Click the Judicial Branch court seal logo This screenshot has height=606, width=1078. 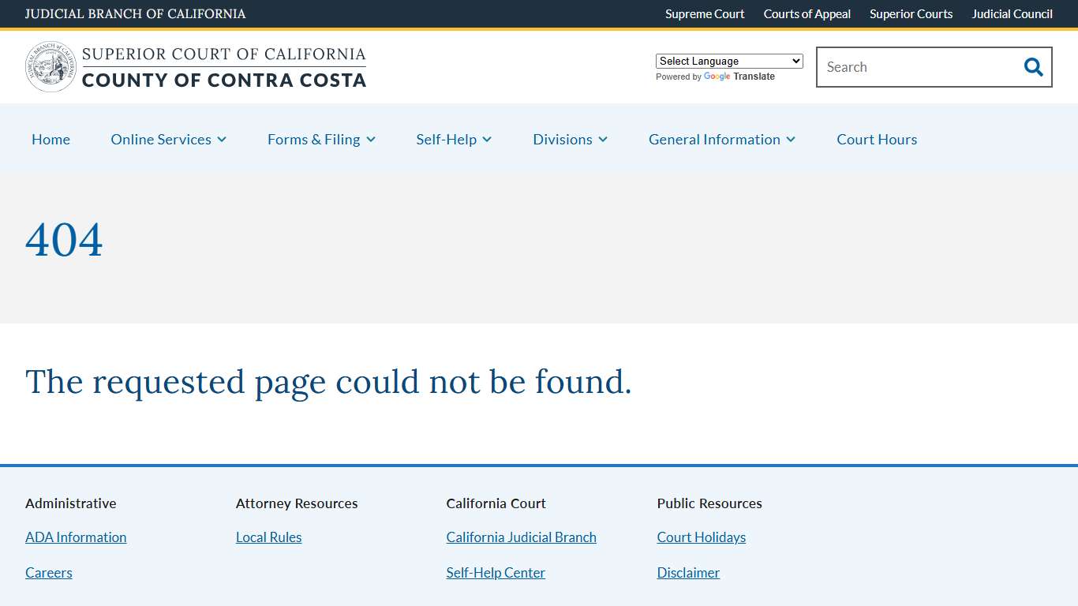50,66
